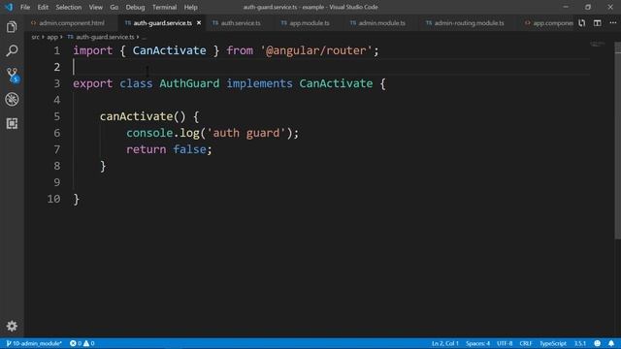Select TypeScript version 3.5.1
This screenshot has height=349, width=621.
click(x=580, y=343)
